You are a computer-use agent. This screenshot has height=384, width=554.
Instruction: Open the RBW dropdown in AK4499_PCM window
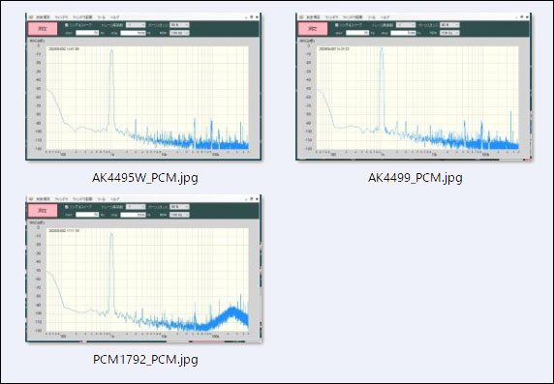coord(449,33)
